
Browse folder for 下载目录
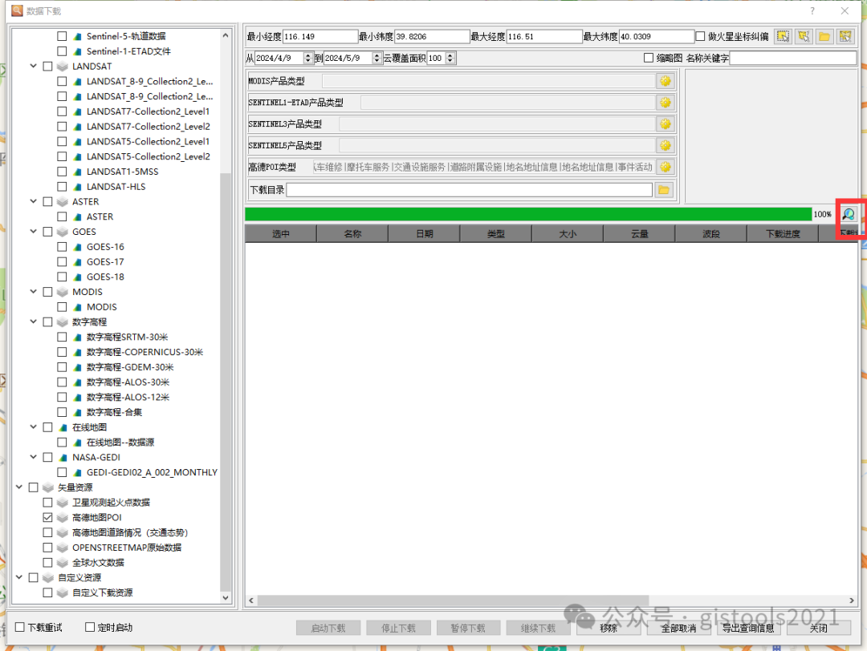pyautogui.click(x=664, y=190)
